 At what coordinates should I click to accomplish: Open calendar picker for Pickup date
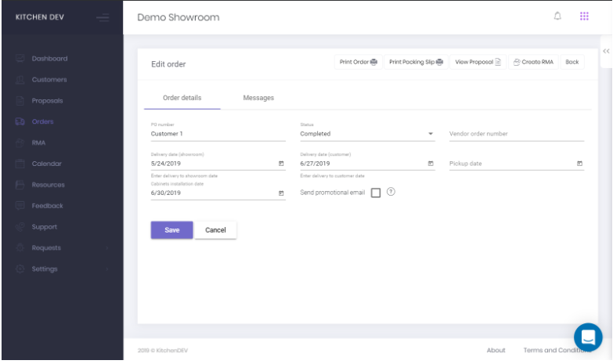pyautogui.click(x=579, y=164)
